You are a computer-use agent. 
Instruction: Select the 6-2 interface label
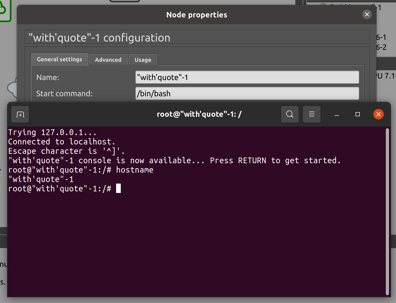coord(381,47)
